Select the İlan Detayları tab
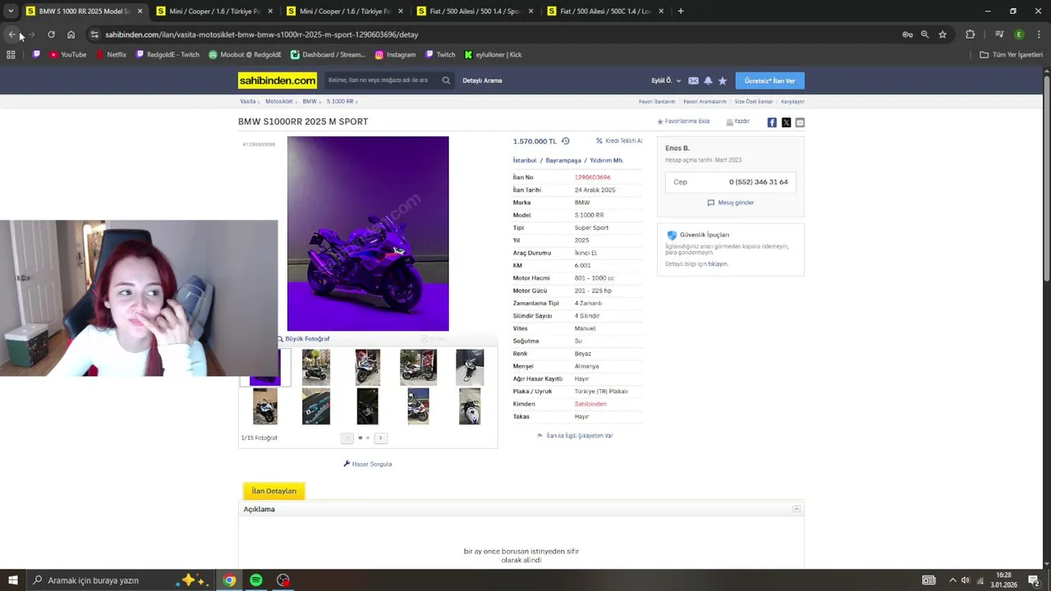 point(274,491)
